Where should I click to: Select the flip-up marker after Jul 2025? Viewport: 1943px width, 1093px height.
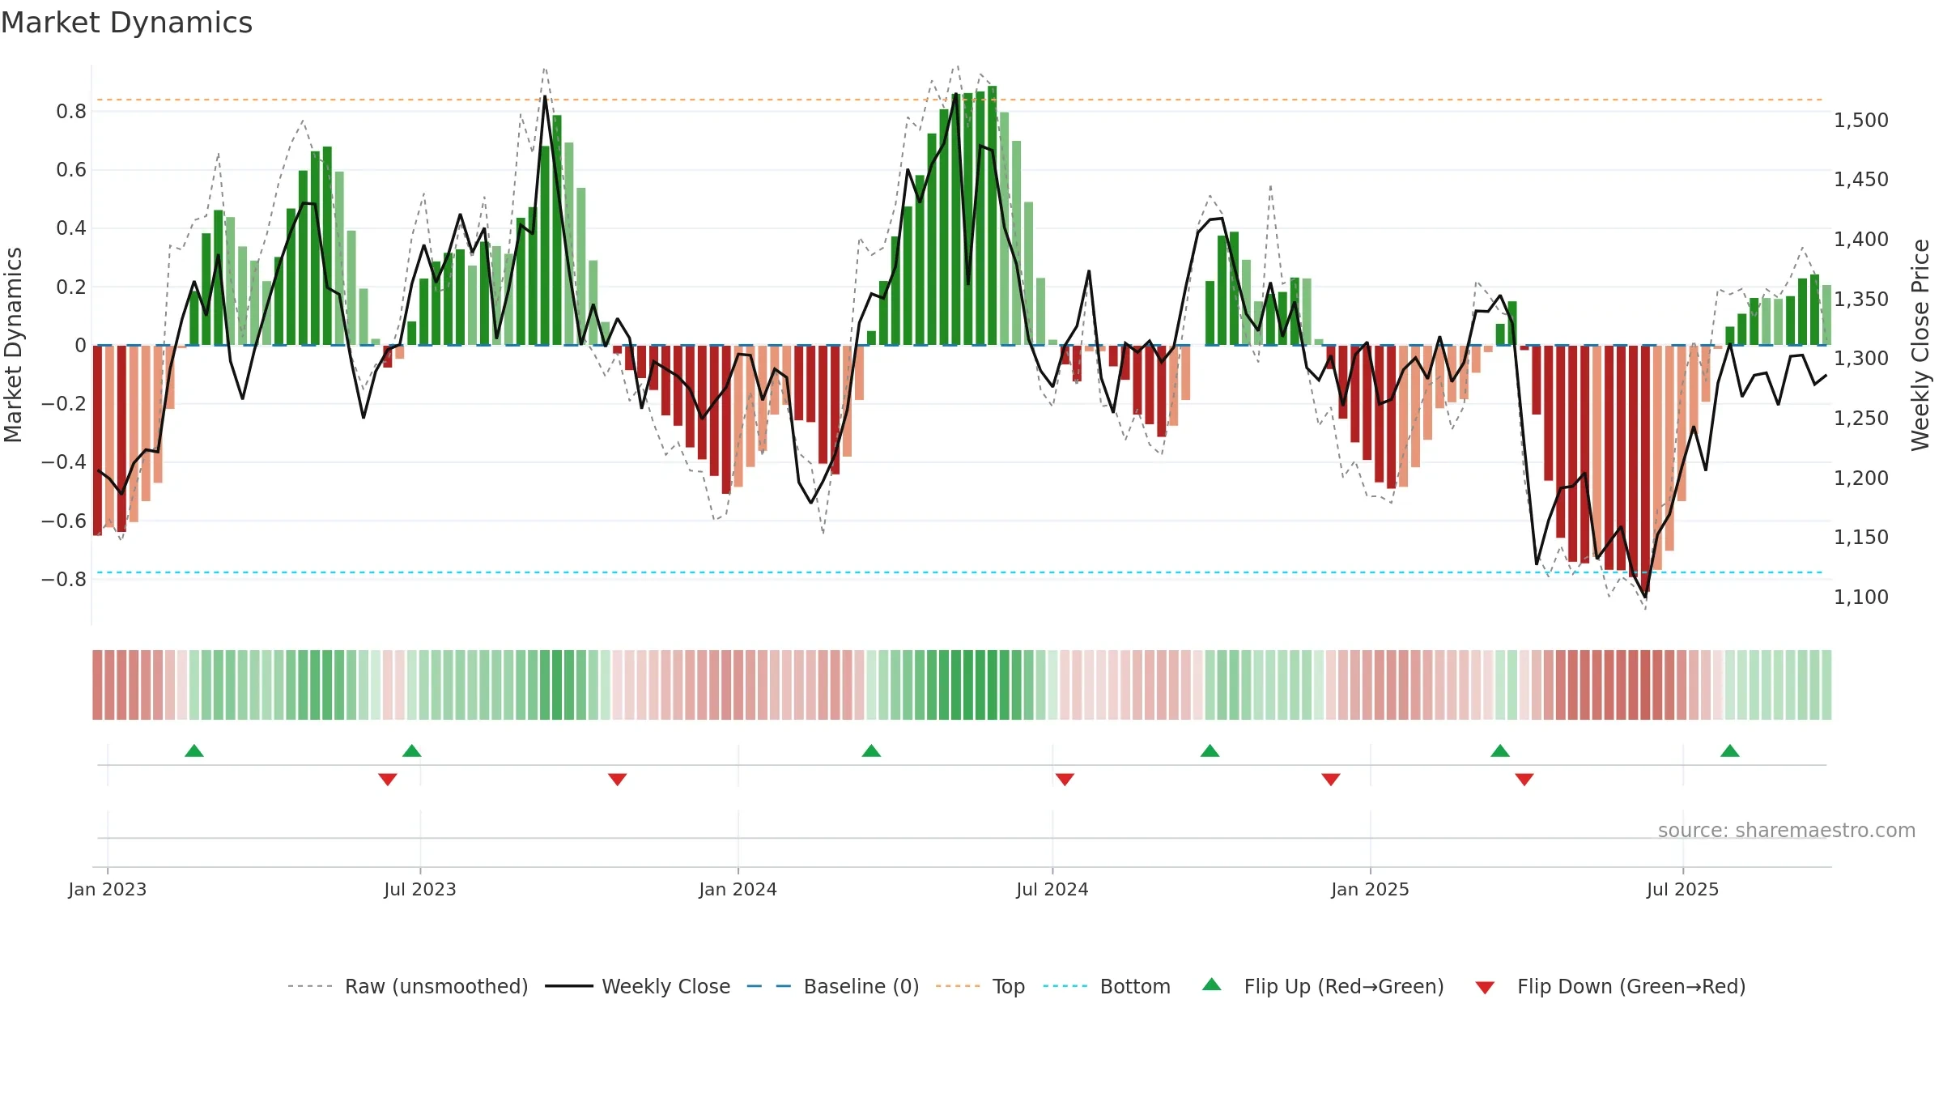pyautogui.click(x=1730, y=751)
